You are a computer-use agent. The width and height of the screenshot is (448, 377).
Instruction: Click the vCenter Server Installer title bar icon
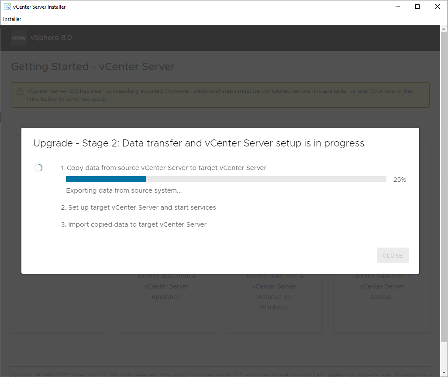7,7
